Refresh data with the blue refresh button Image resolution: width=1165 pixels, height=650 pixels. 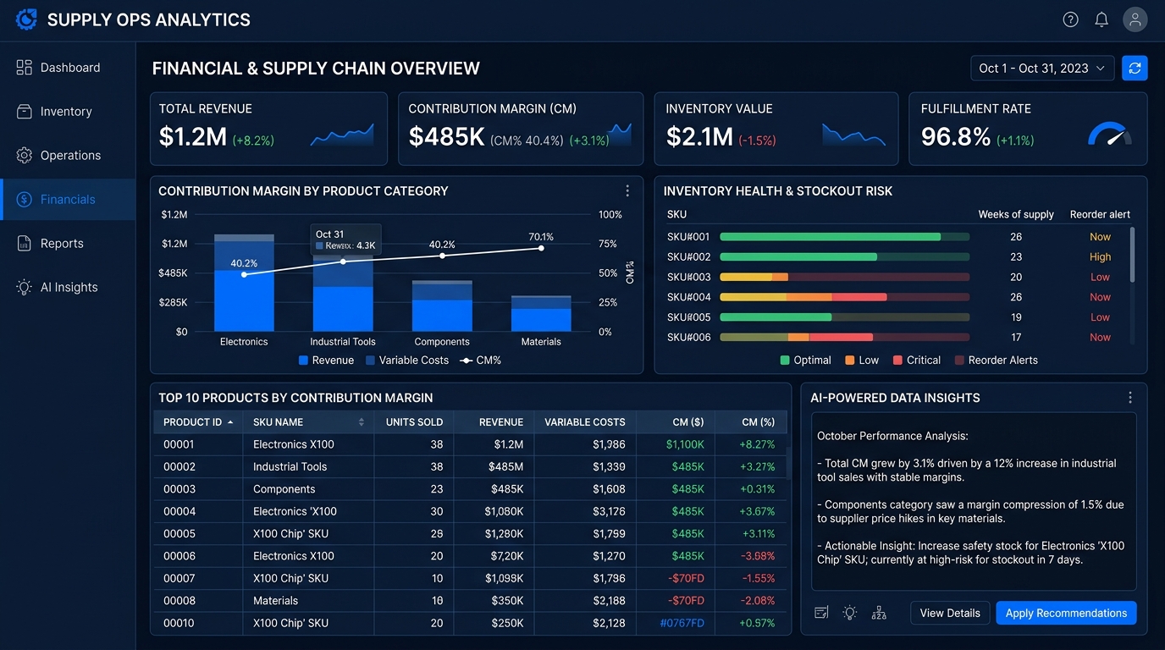tap(1135, 68)
